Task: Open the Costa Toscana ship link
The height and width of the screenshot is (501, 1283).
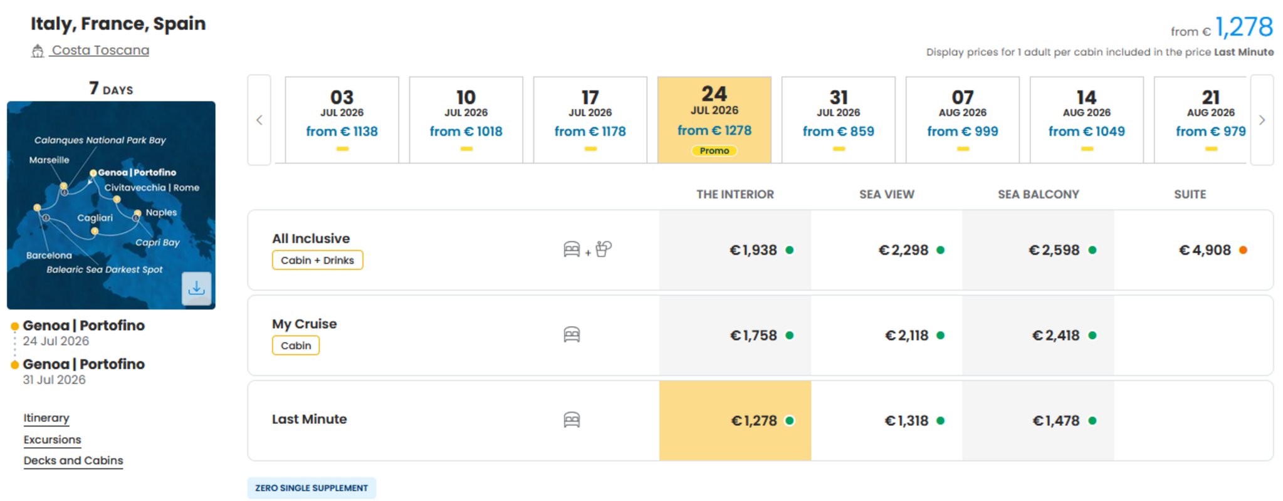Action: pyautogui.click(x=100, y=50)
